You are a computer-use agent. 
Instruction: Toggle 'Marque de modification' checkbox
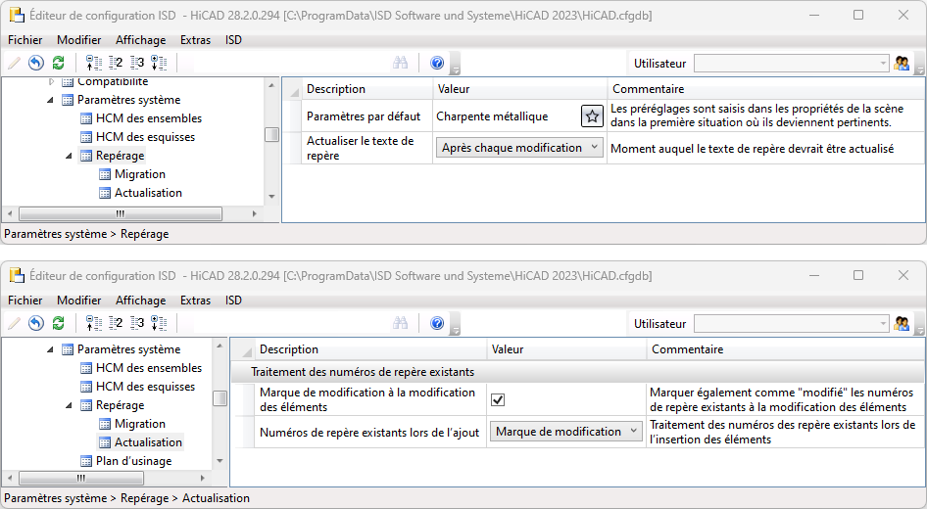pos(498,399)
